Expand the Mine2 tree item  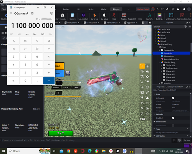point(156,38)
